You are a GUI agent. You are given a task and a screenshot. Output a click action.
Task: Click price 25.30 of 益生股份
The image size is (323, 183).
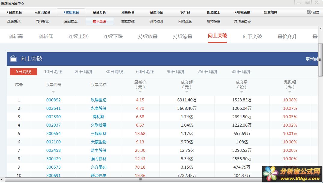click(x=140, y=151)
